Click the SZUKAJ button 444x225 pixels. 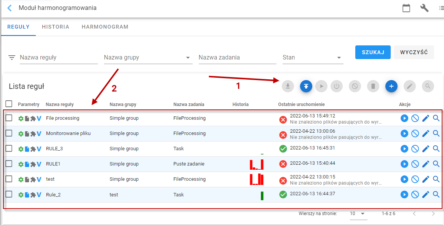coord(373,52)
